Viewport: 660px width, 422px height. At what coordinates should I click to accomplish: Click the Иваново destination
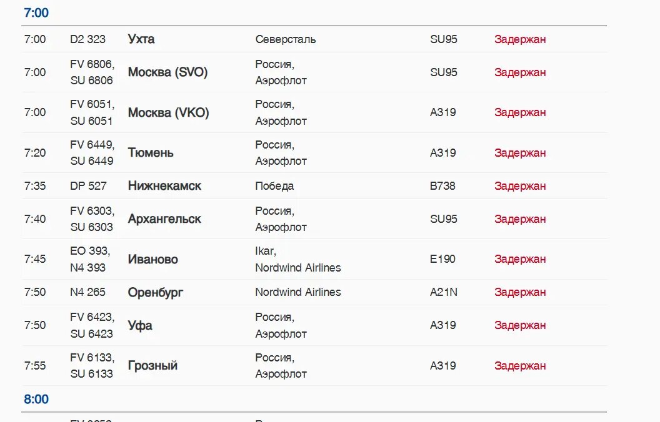point(152,259)
